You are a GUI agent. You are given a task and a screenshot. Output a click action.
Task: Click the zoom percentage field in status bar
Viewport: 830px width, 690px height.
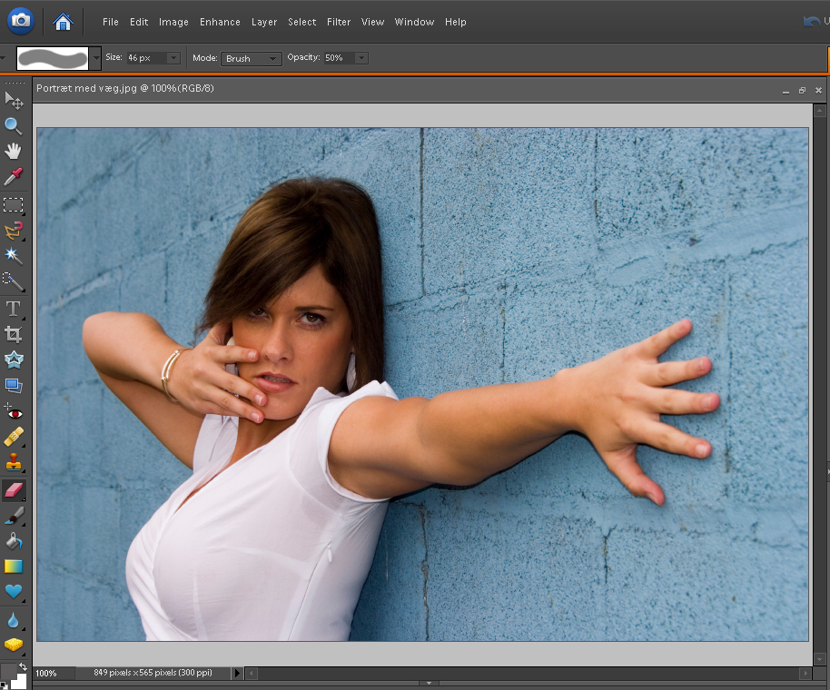pyautogui.click(x=50, y=674)
